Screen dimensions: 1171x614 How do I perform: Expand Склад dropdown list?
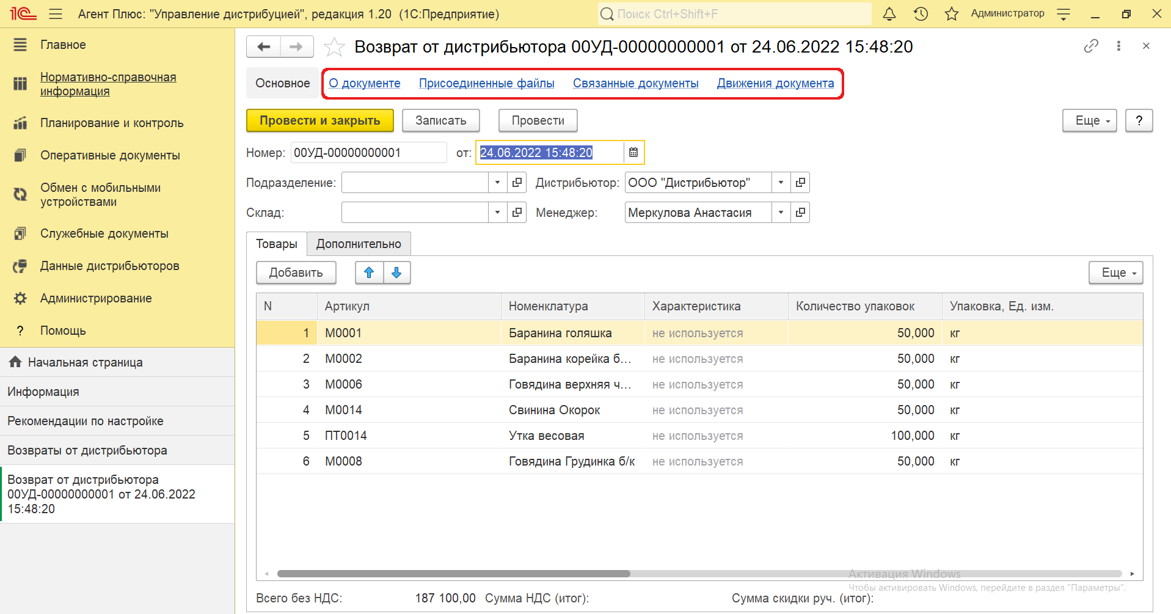coord(497,213)
